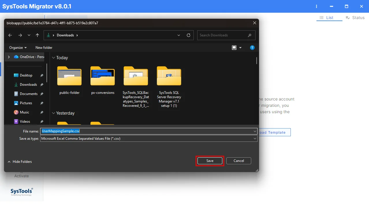Expand the OneDrive tree node
Screen dimensions: 369x207
click(9, 57)
